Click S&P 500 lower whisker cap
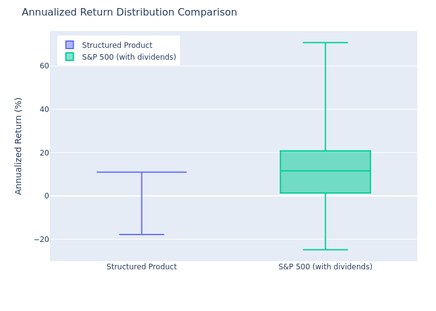The image size is (436, 311). 325,249
